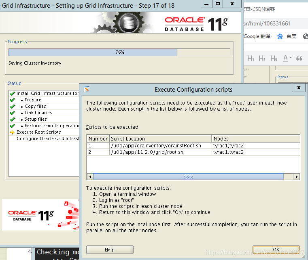Select the /u01/app/11.2.0/grid/root.sh row
Viewport: 308px width, 260px height.
[193, 152]
